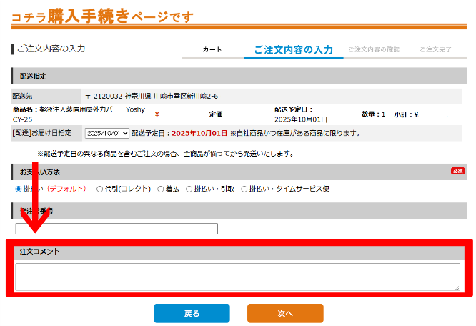The image size is (476, 326).
Task: Select 掛払い・引取 payment radio button
Action: point(189,189)
